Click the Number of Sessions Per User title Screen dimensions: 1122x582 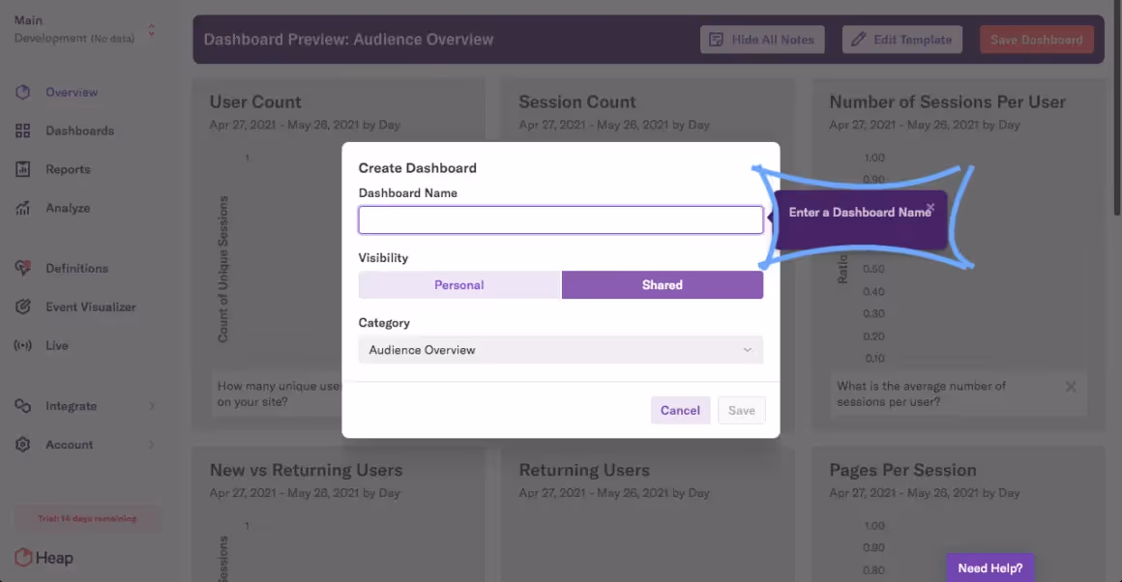[947, 102]
